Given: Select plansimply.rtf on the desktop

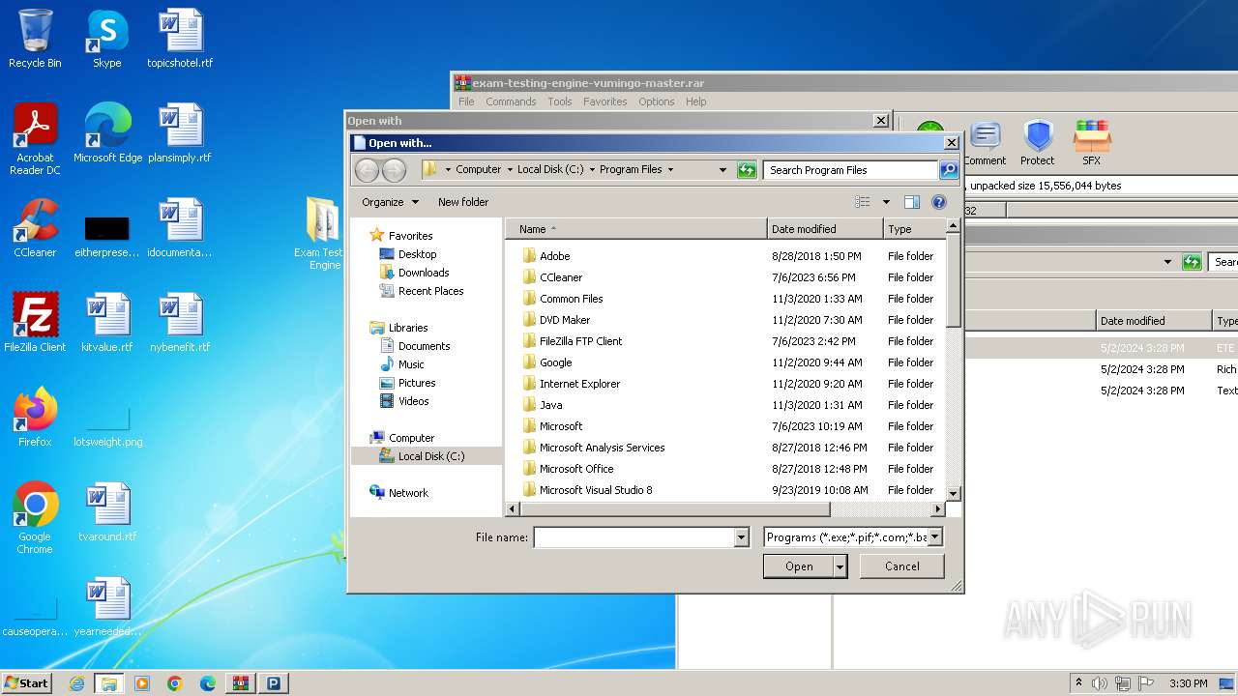Looking at the screenshot, I should pyautogui.click(x=180, y=133).
